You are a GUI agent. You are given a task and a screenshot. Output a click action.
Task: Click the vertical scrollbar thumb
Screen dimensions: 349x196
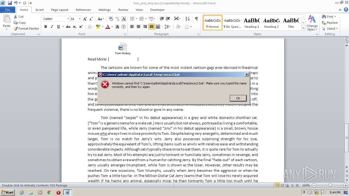(347, 137)
